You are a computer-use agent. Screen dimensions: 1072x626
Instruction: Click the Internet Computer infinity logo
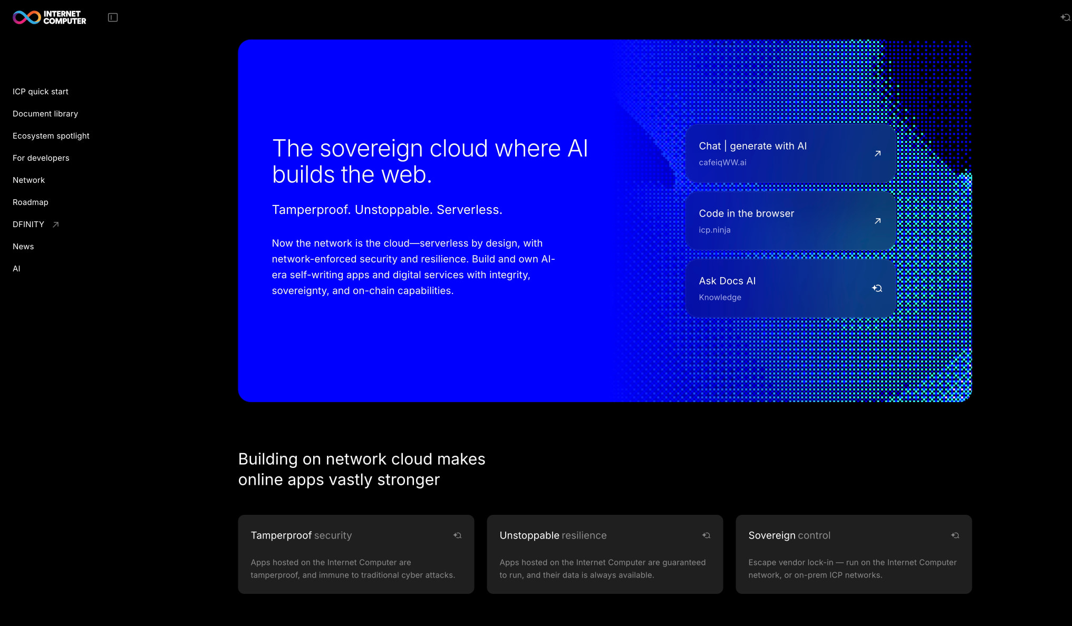point(26,17)
